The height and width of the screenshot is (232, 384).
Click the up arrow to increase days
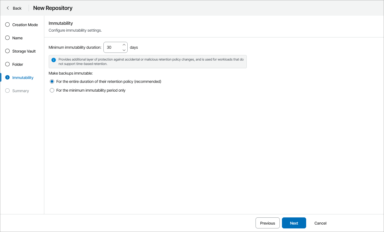pos(124,45)
